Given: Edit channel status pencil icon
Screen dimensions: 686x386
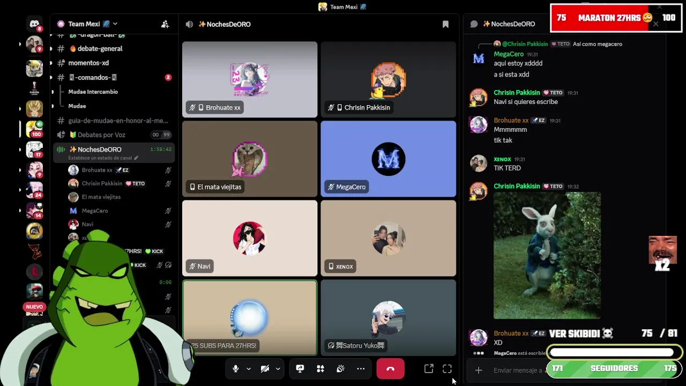Looking at the screenshot, I should pos(136,158).
